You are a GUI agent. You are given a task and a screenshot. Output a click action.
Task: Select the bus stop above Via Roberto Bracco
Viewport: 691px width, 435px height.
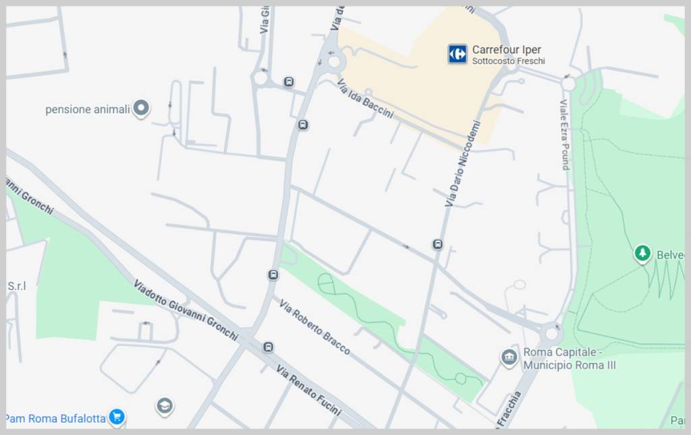(x=273, y=274)
